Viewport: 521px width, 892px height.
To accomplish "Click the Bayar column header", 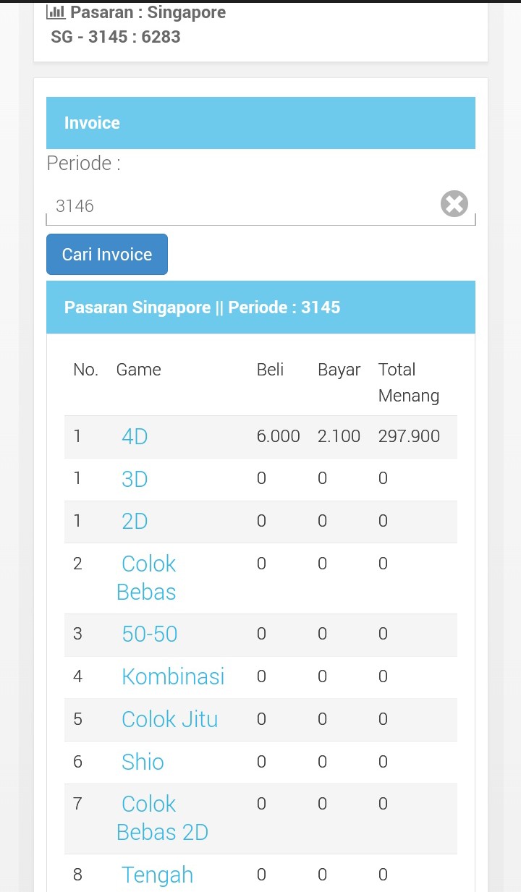I will pyautogui.click(x=339, y=370).
